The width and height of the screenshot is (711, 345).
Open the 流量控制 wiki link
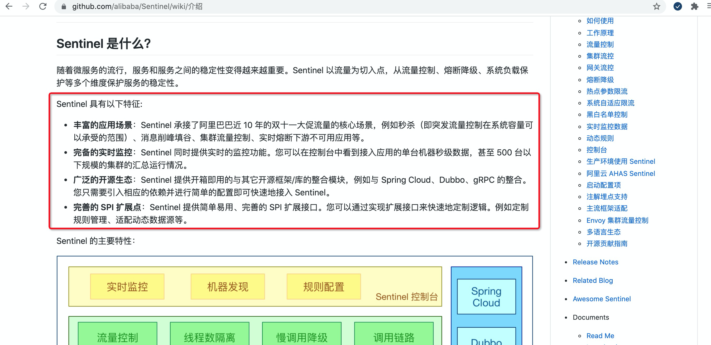[x=600, y=44]
